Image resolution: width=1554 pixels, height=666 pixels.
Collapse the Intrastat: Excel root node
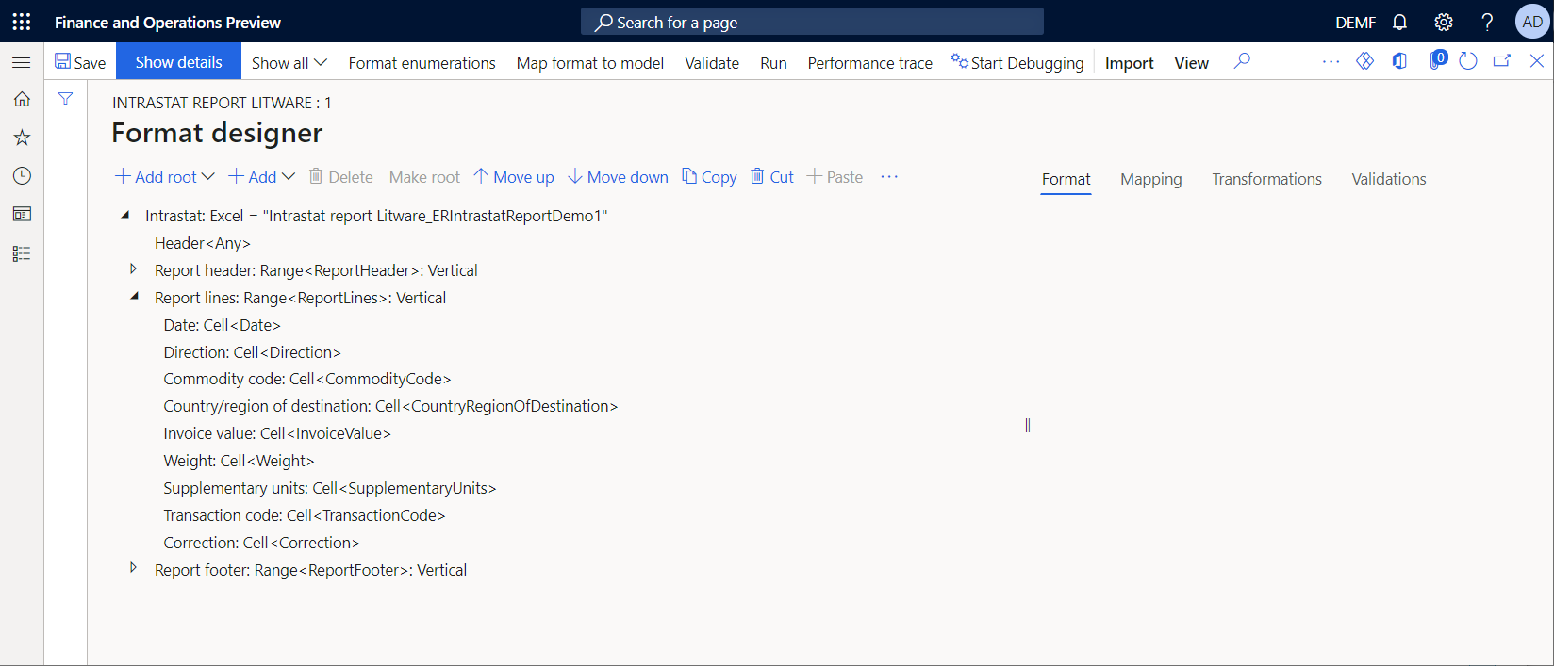[x=124, y=216]
